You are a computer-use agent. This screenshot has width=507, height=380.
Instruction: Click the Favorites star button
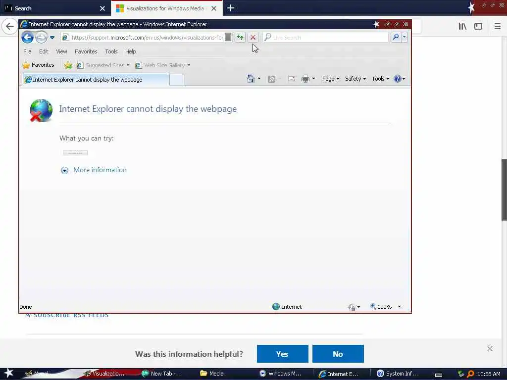[38, 65]
